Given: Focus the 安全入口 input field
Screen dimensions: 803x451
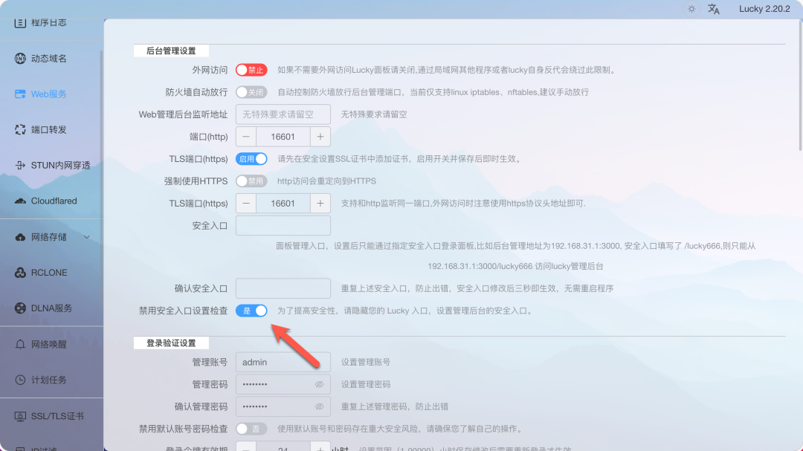Looking at the screenshot, I should [283, 226].
